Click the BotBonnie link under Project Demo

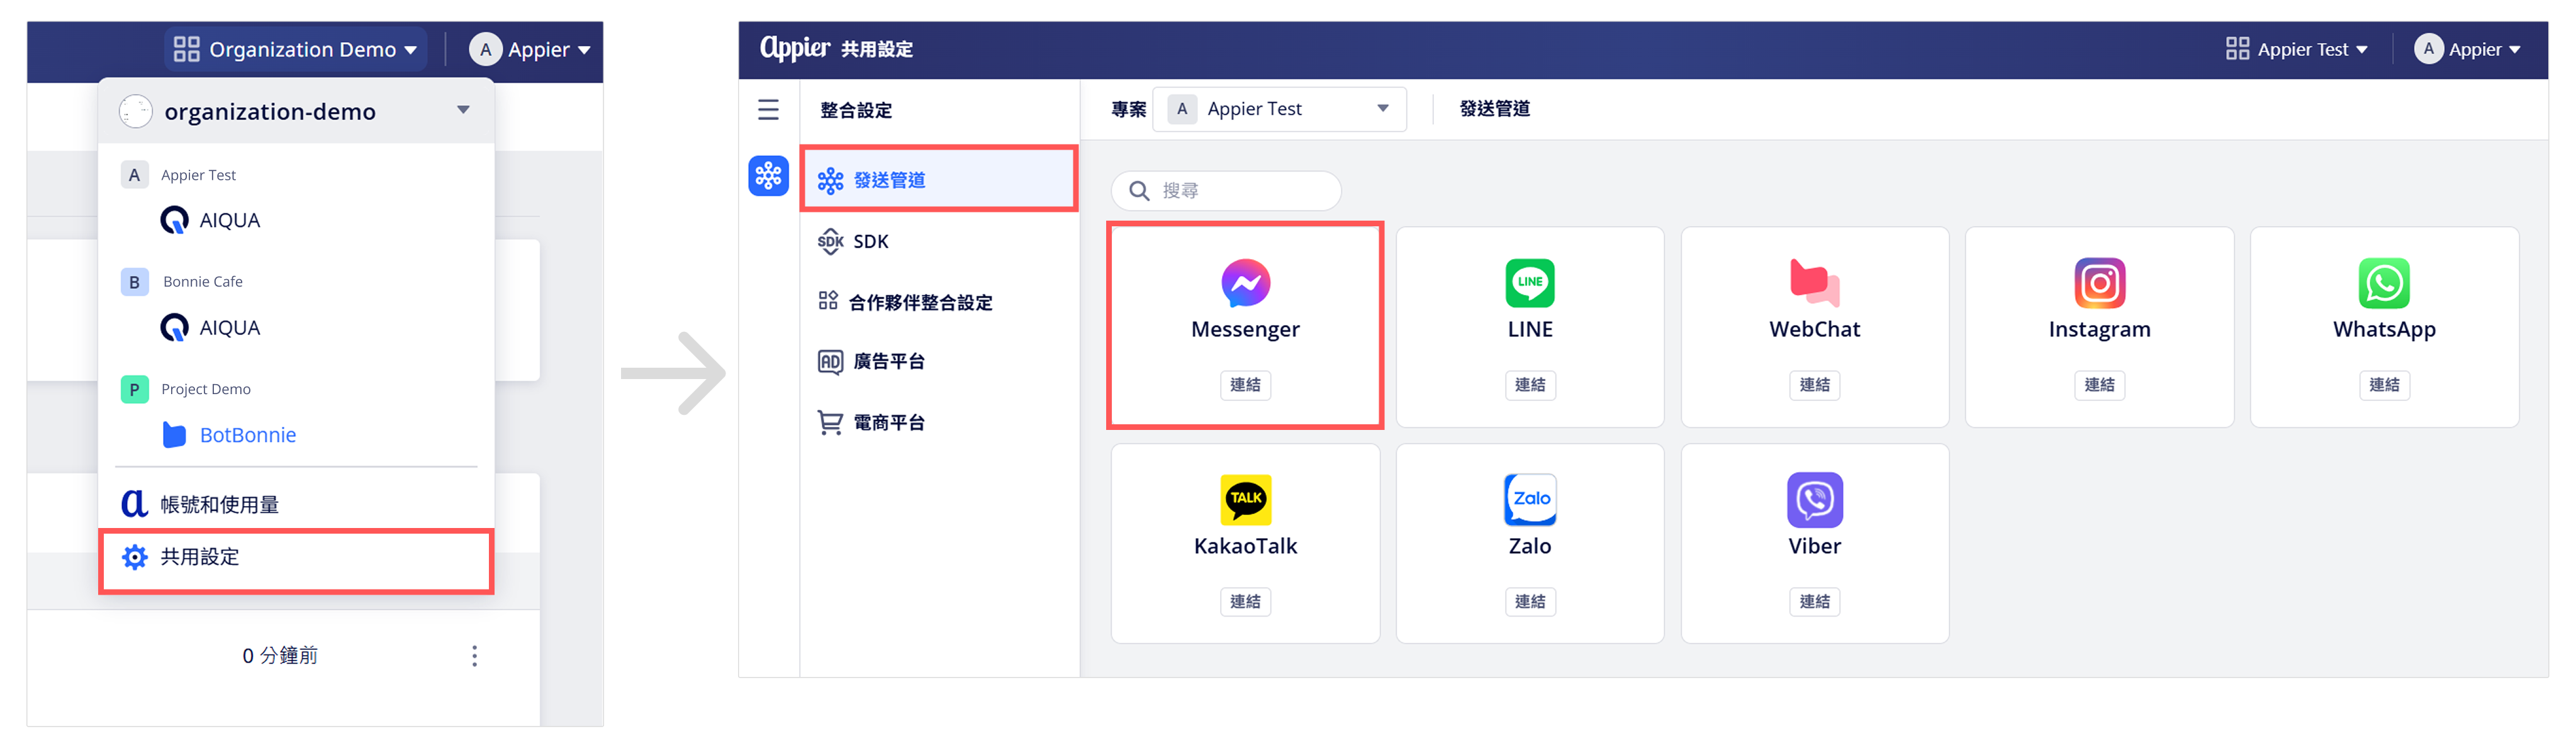(x=247, y=434)
